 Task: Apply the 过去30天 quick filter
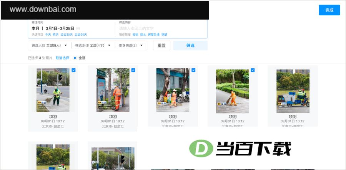(67, 35)
